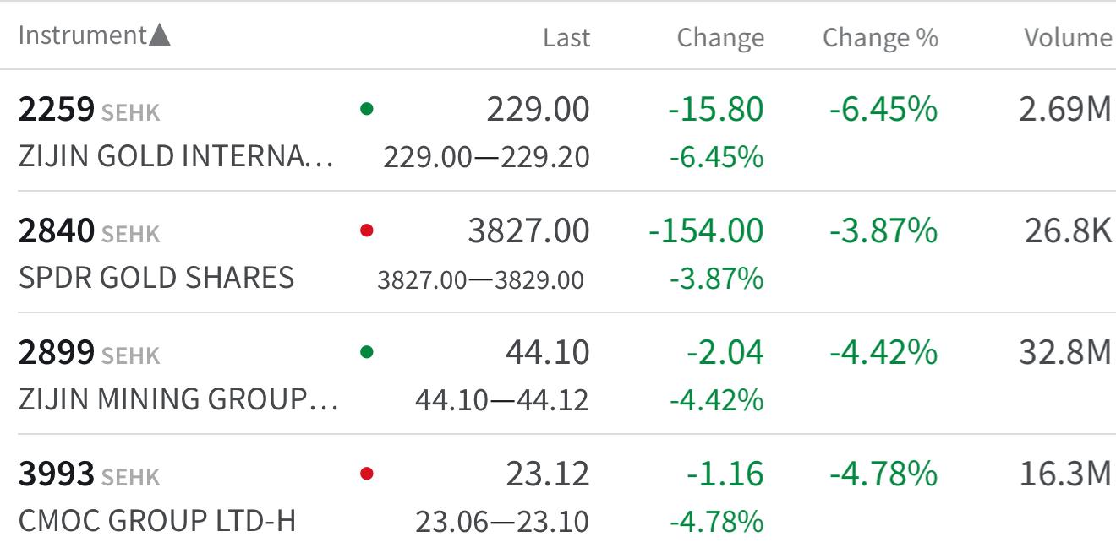Click bid-ask range 229.00—229.20
Screen dimensions: 1116x553
(486, 157)
